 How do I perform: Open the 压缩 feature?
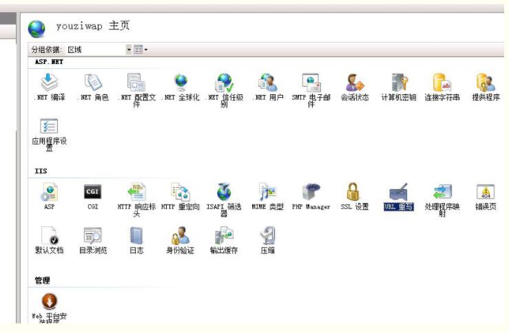pos(268,240)
